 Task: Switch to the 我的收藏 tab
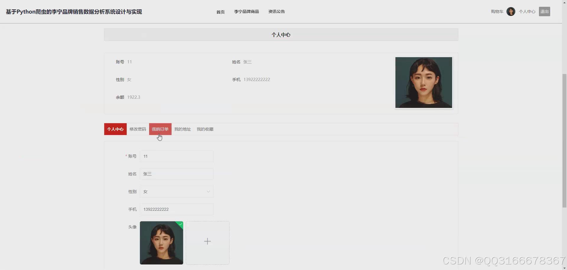click(x=205, y=129)
